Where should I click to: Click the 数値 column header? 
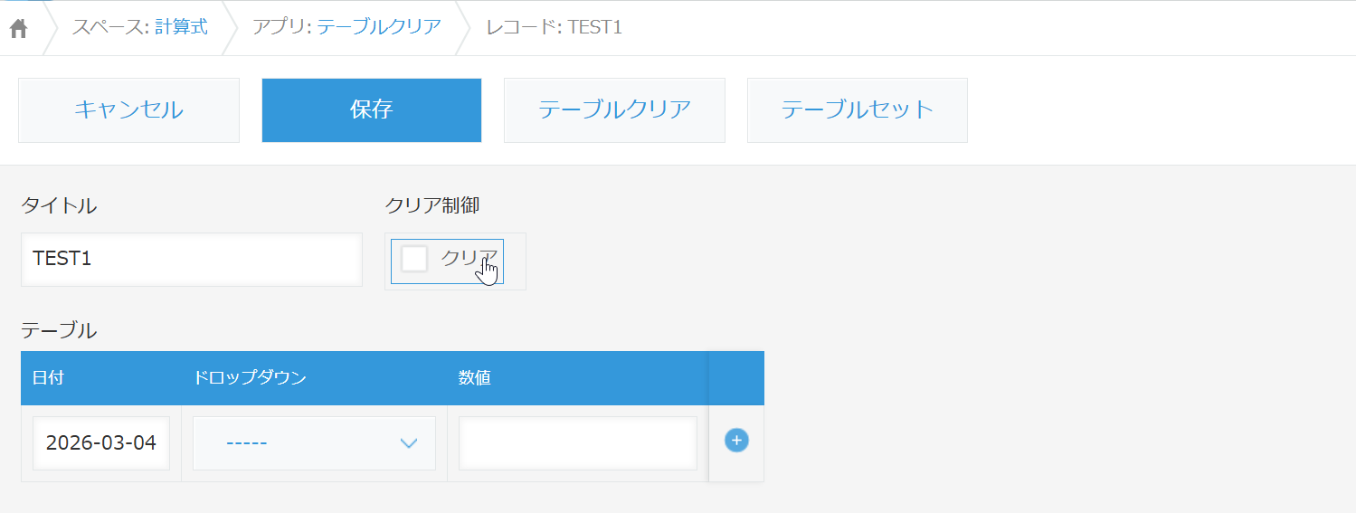pyautogui.click(x=475, y=378)
